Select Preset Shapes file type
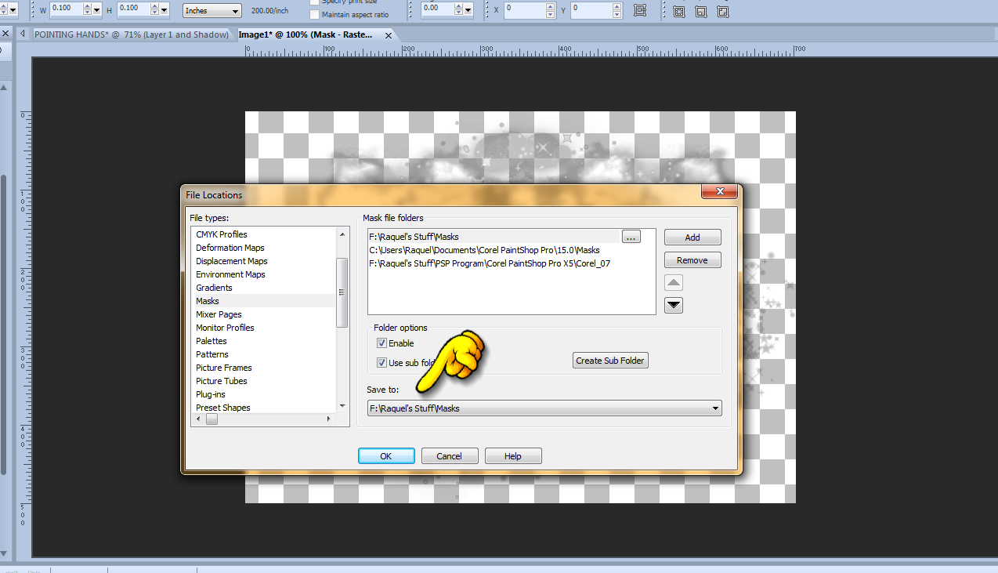The width and height of the screenshot is (998, 573). coord(223,408)
